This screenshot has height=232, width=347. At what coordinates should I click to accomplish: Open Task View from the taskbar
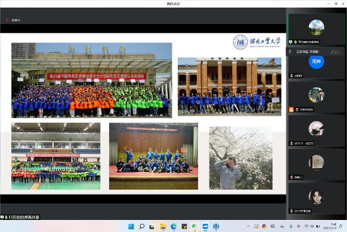pos(152,226)
